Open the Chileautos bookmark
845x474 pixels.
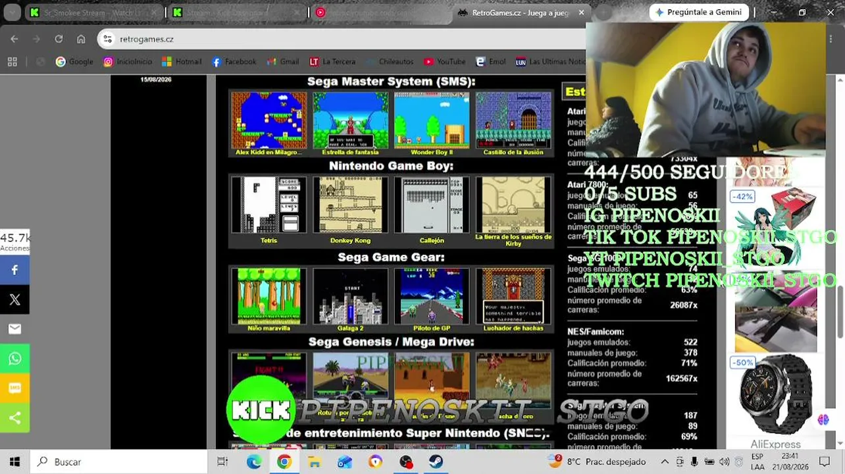tap(390, 62)
